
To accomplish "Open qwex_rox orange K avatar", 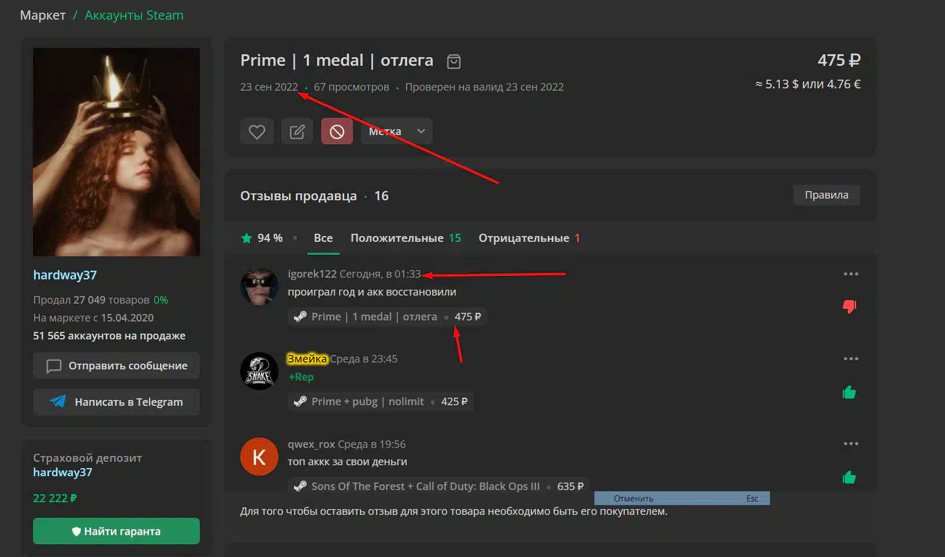I will [x=259, y=457].
